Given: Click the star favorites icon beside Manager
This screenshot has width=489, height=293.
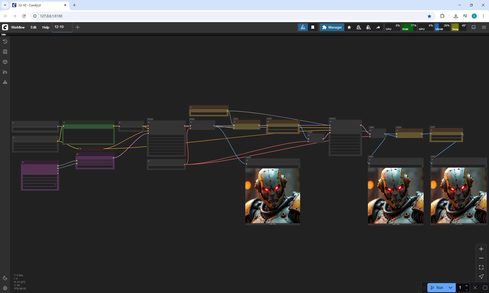Looking at the screenshot, I should click(349, 27).
